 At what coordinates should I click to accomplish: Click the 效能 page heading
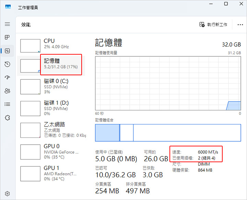click(x=26, y=25)
